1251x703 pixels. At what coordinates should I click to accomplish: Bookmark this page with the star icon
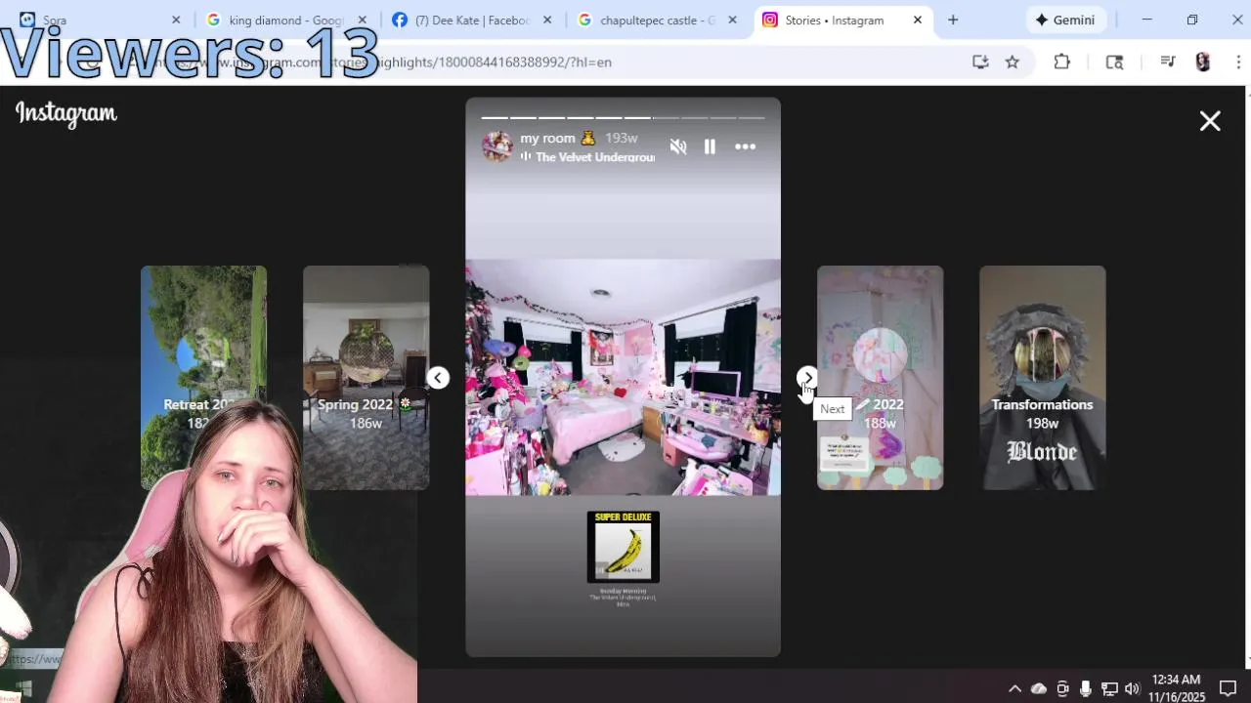click(x=1013, y=62)
